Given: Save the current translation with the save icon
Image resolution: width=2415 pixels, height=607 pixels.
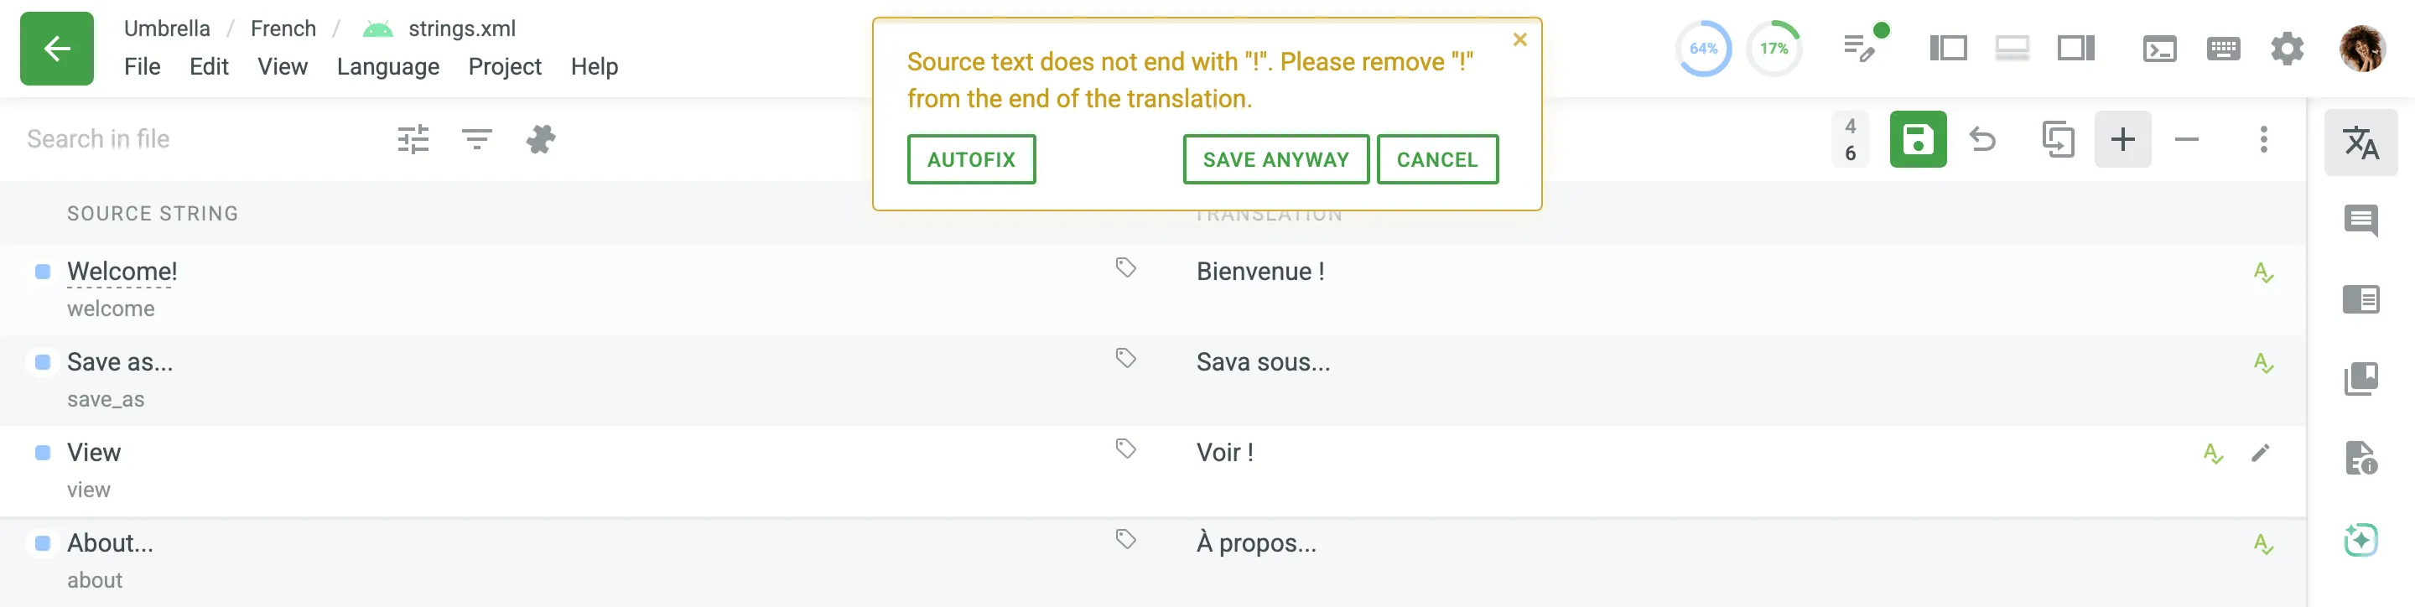Looking at the screenshot, I should tap(1918, 138).
